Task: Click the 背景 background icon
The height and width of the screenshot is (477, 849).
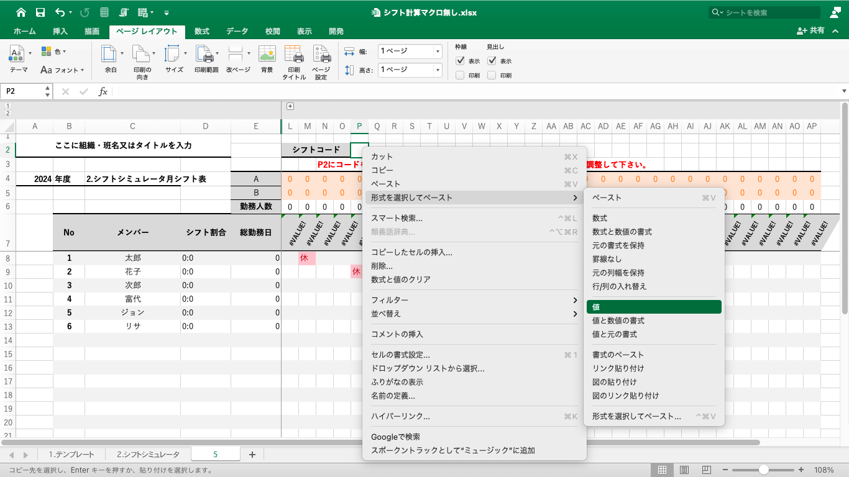Action: 267,55
